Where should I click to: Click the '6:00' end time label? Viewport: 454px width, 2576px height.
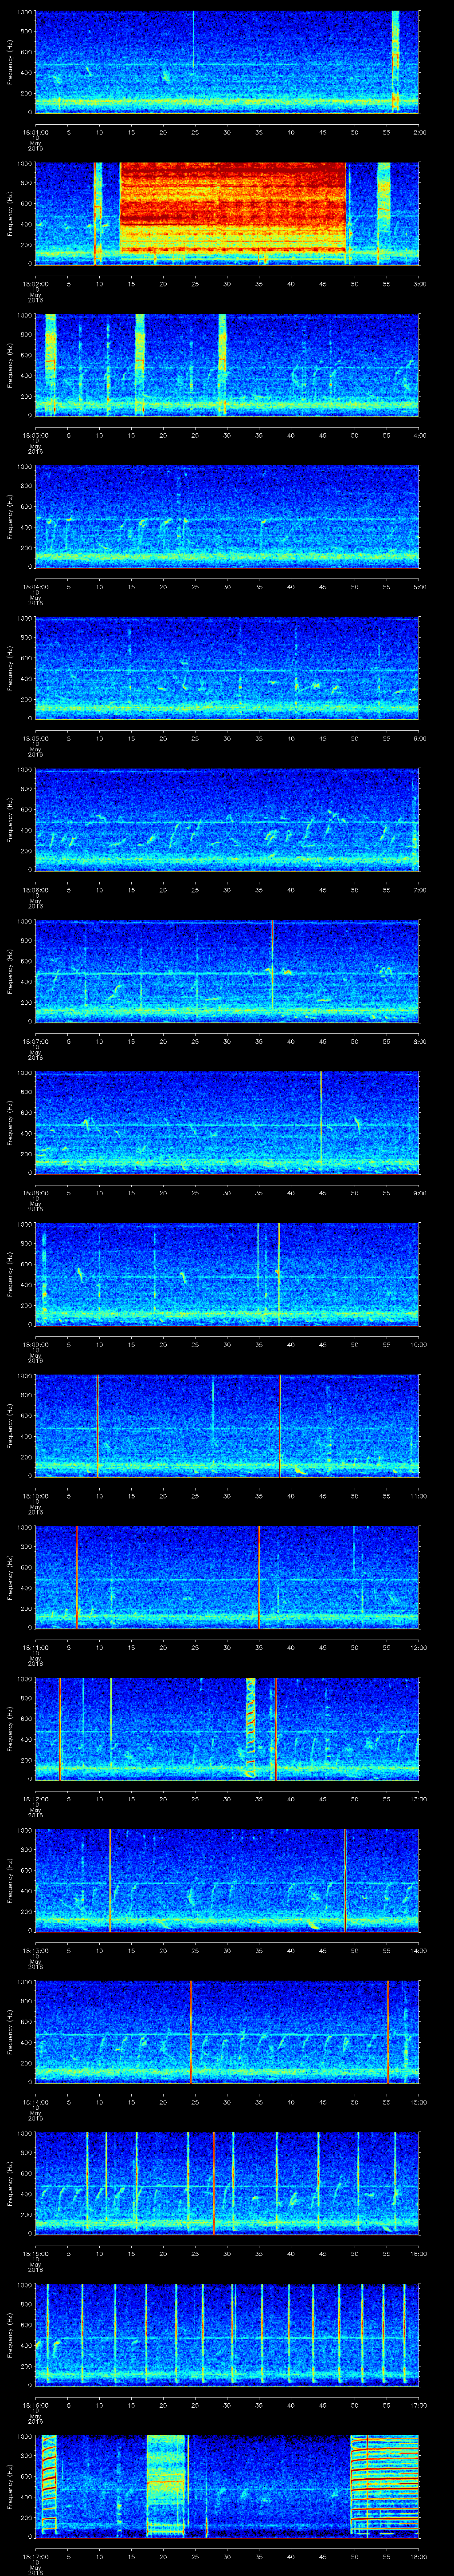coord(420,739)
